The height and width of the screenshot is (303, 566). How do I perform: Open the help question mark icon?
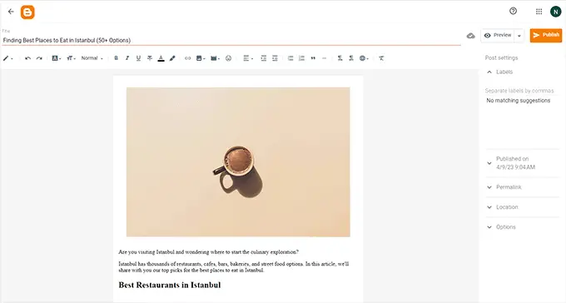pyautogui.click(x=513, y=11)
